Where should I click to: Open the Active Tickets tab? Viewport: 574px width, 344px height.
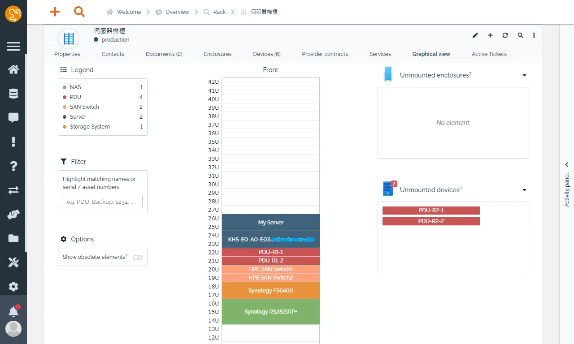[x=489, y=54]
